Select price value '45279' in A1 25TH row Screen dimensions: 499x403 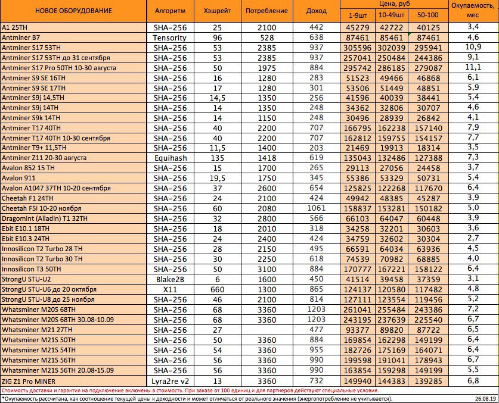(358, 27)
